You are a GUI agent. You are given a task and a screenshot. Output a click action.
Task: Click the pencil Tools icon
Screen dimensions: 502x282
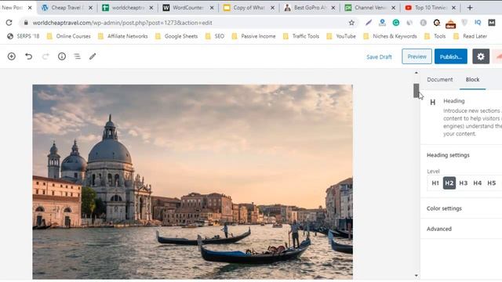click(x=93, y=56)
